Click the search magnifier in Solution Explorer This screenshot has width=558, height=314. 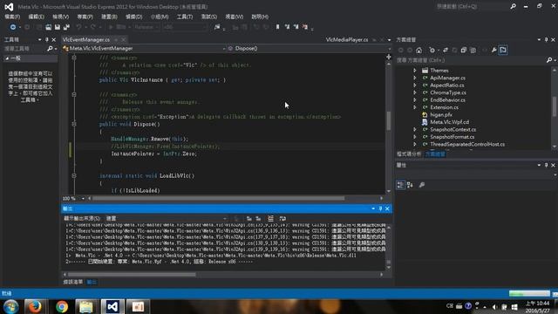[549, 60]
